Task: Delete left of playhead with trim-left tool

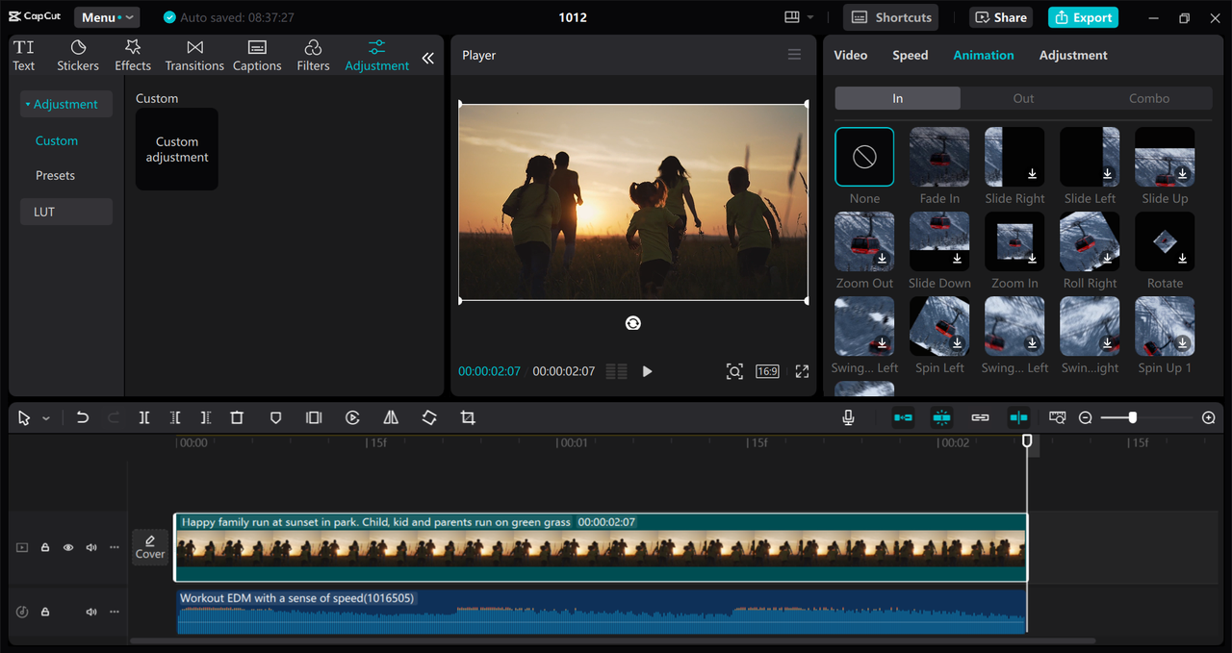Action: [175, 417]
